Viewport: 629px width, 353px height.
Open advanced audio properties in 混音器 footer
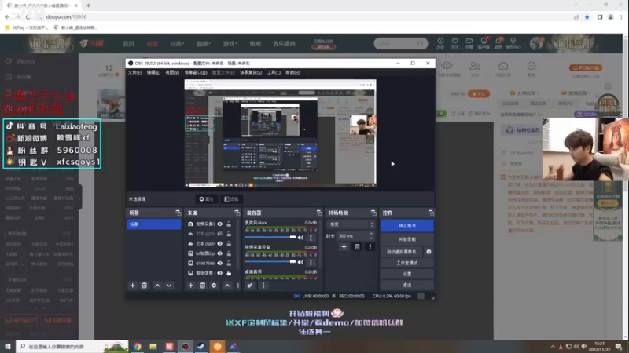(250, 286)
